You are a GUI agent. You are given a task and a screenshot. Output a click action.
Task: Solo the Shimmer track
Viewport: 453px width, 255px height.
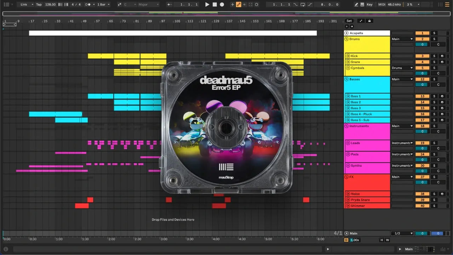pos(434,206)
